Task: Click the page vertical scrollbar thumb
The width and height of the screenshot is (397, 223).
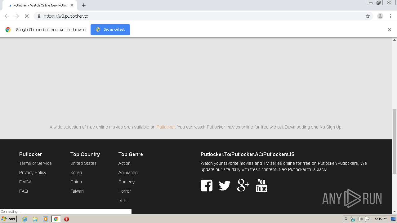Action: coord(395,141)
